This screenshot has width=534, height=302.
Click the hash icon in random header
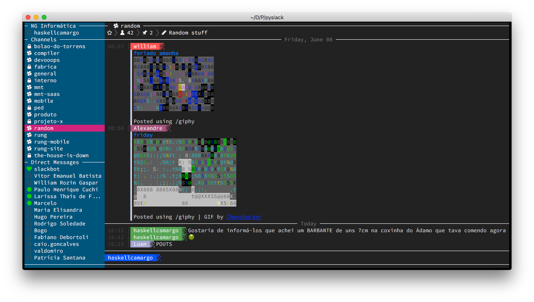(116, 26)
